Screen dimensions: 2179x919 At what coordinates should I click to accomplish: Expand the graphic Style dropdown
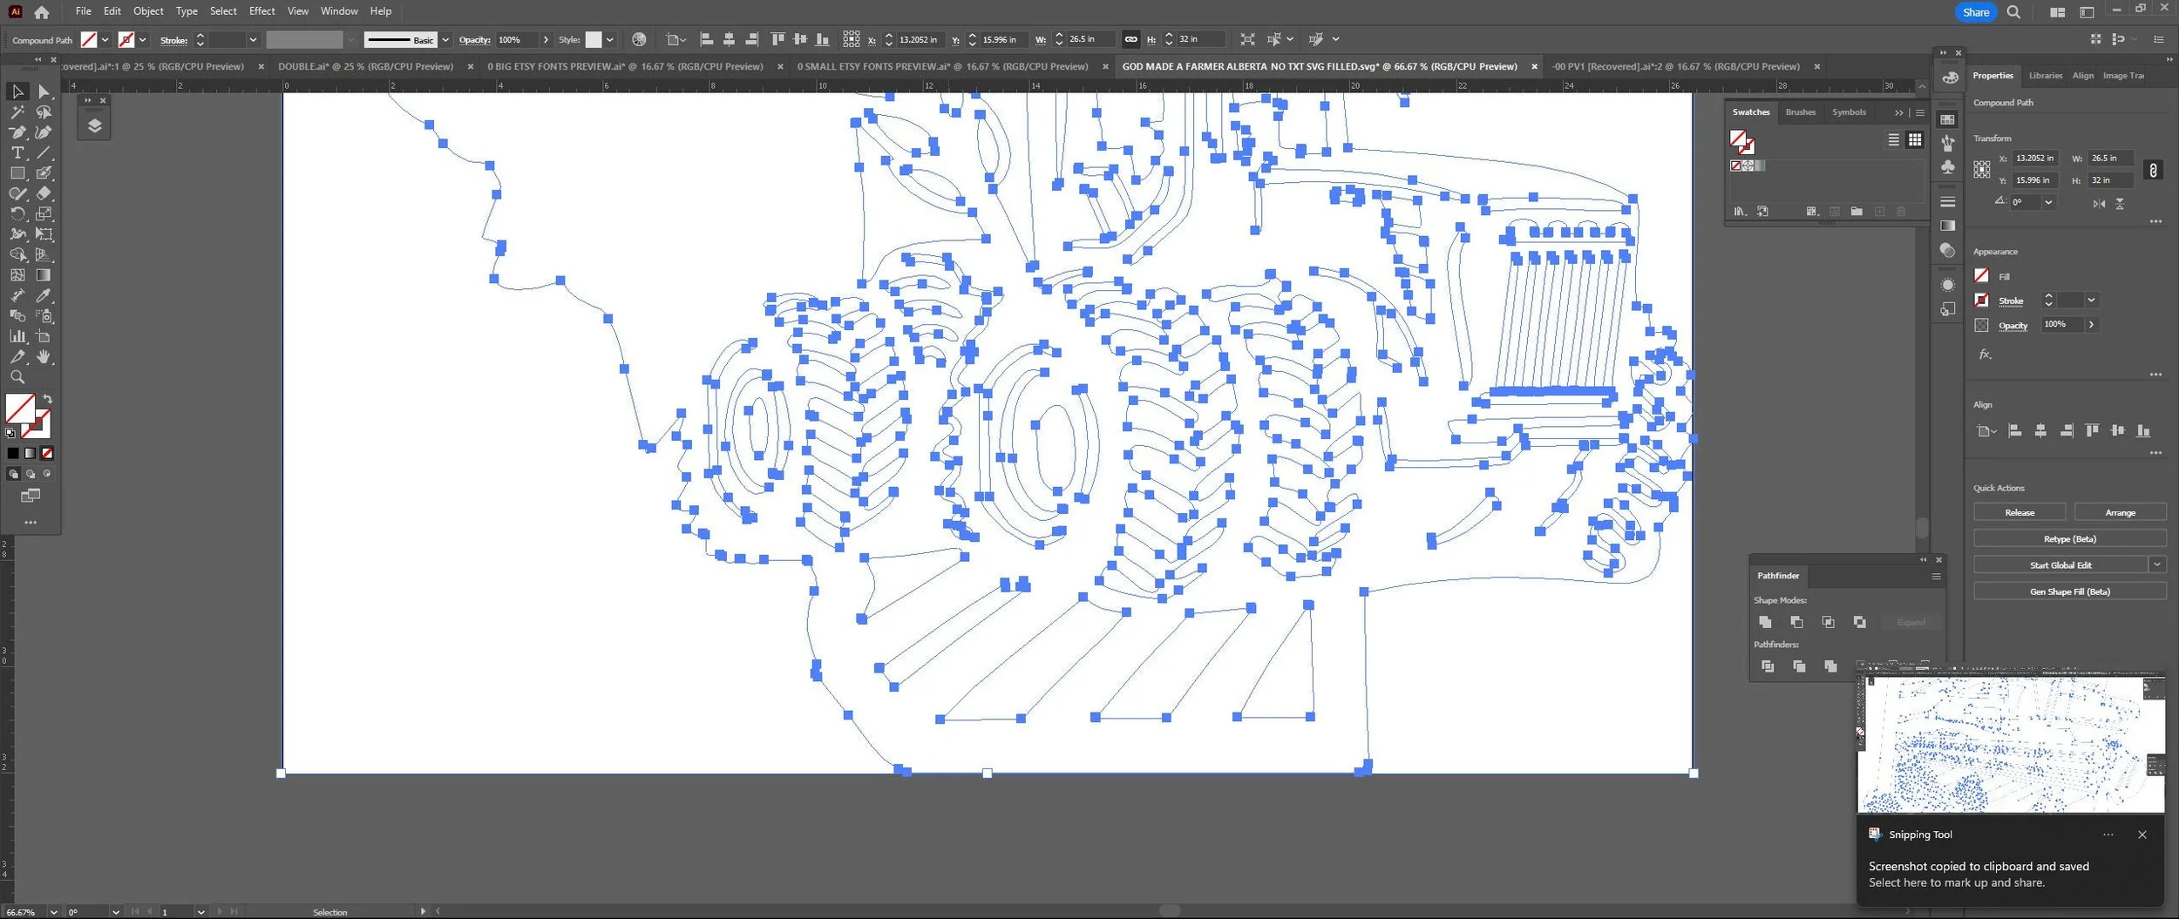609,40
